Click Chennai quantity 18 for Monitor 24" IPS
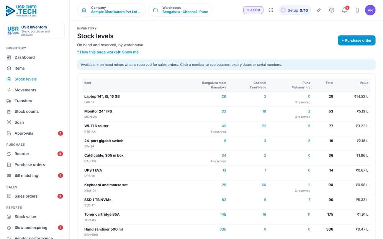Image resolution: width=383 pixels, height=239 pixels. pyautogui.click(x=264, y=111)
